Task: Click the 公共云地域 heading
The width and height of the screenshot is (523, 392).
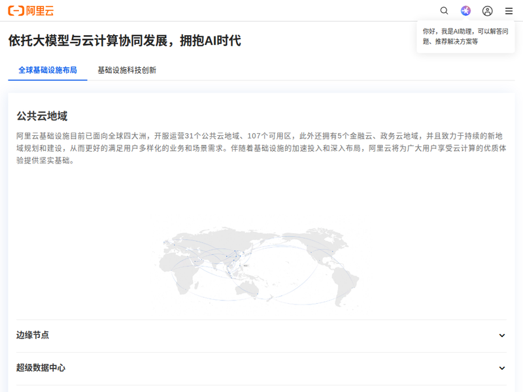Action: click(42, 116)
